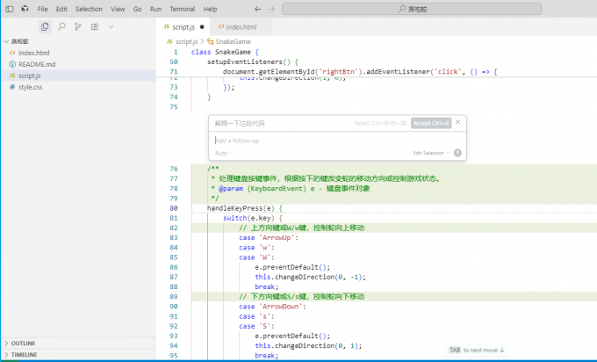Show more sidebar views chevron
597x362 pixels.
[x=111, y=26]
